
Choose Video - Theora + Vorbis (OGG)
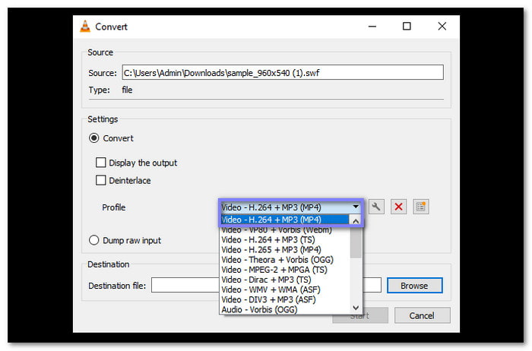pos(285,260)
